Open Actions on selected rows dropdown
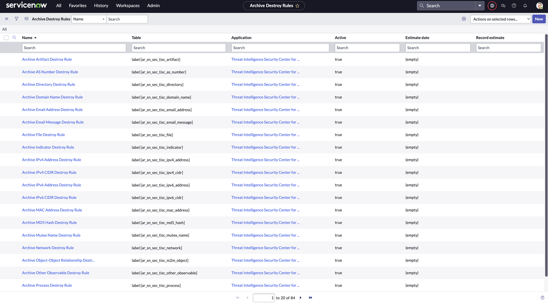The height and width of the screenshot is (303, 548). coord(500,19)
